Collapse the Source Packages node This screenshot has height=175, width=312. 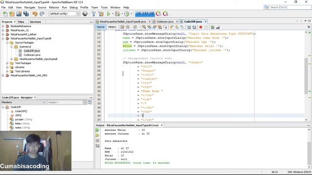pyautogui.click(x=7, y=43)
